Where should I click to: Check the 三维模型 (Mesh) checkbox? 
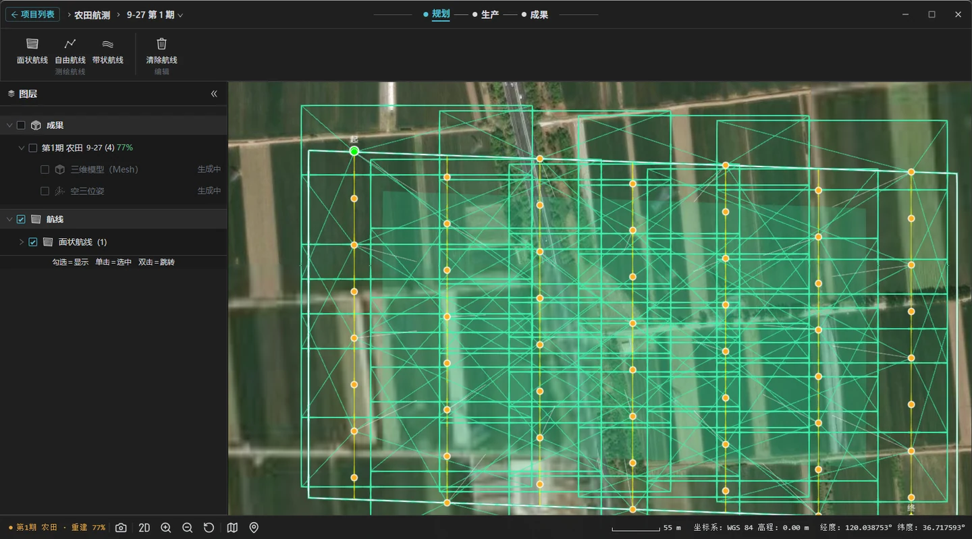45,169
